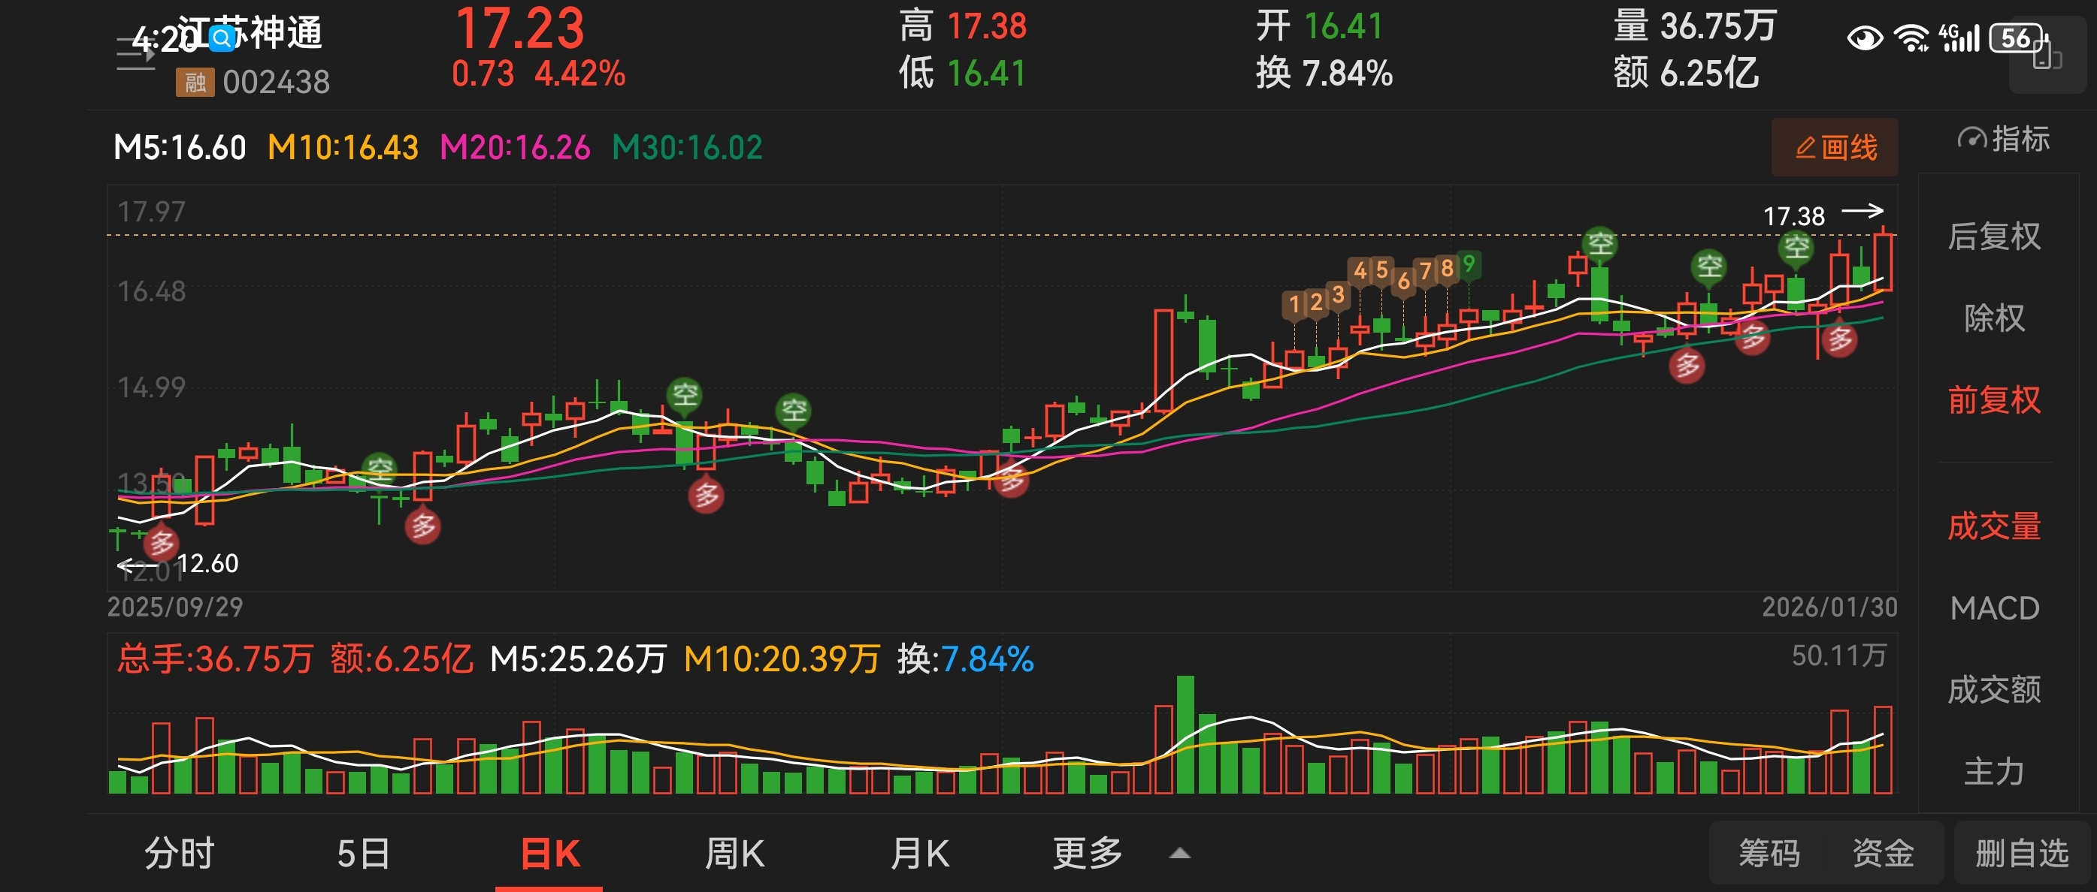
Task: Tap the numbered 9 sequence marker on chart
Action: [1469, 264]
